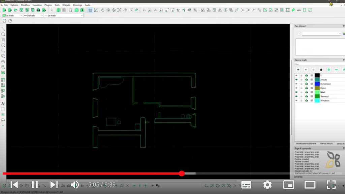The image size is (345, 194).
Task: Hide the Muri layer
Action: pos(296,92)
